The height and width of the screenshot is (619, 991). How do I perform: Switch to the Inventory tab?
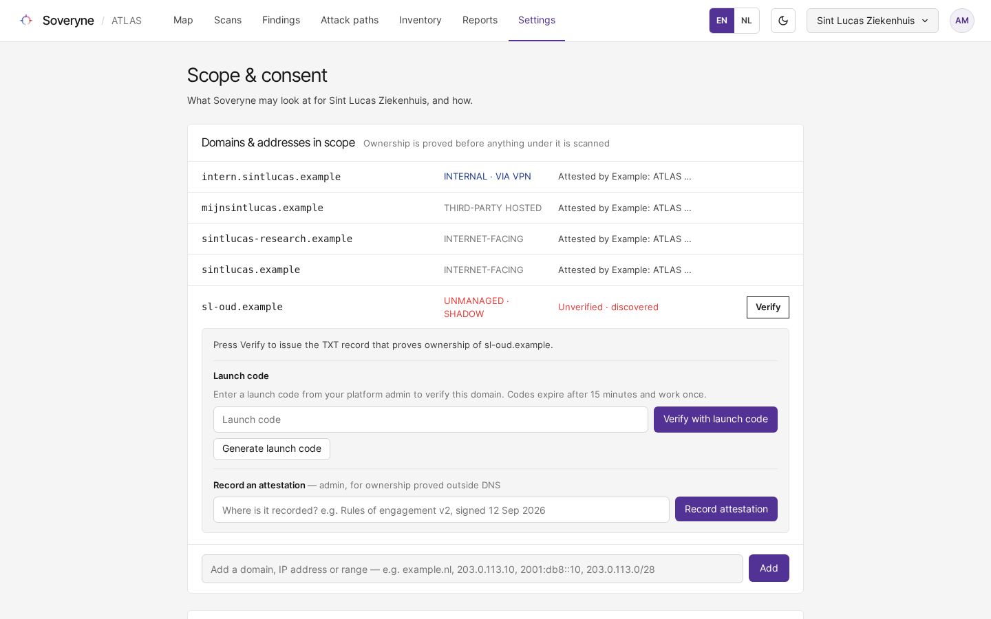pyautogui.click(x=420, y=21)
